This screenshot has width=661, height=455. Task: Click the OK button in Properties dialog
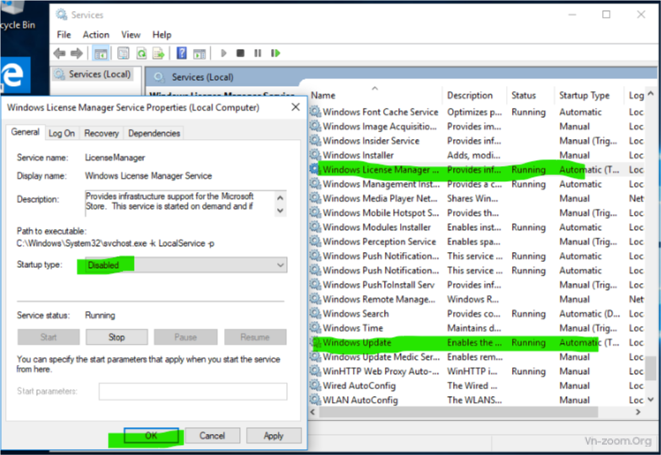pyautogui.click(x=150, y=436)
